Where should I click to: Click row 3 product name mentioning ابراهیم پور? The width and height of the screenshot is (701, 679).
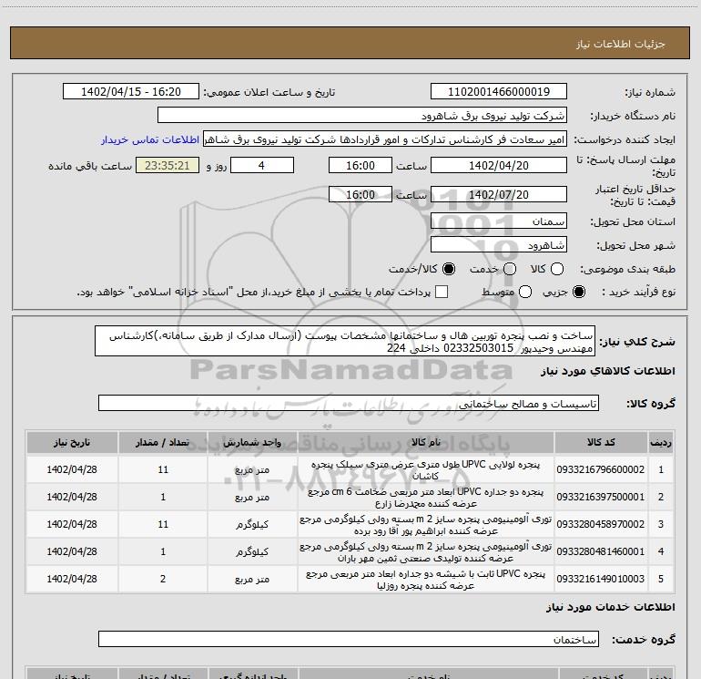pos(426,525)
